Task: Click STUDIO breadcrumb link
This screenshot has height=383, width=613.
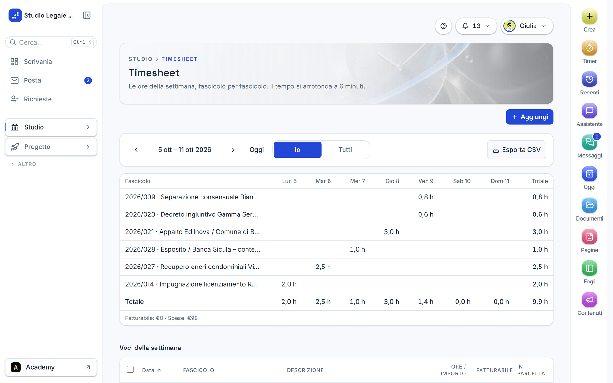Action: click(x=140, y=59)
